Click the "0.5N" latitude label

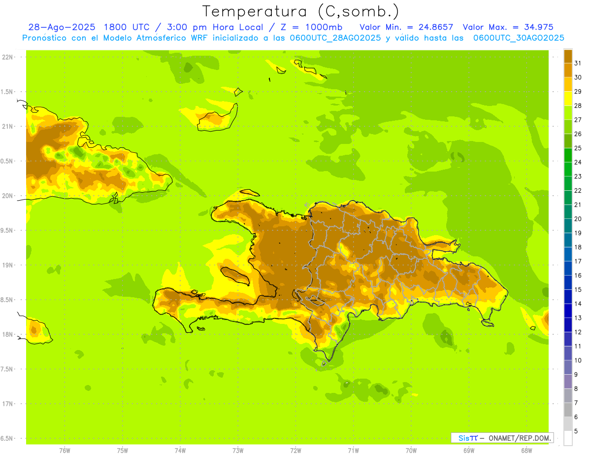(7, 161)
